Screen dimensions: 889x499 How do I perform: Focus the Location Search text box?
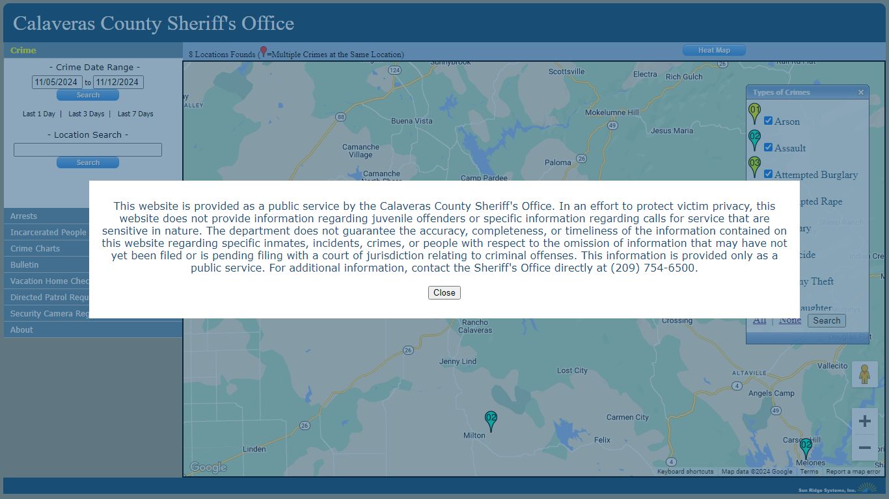pyautogui.click(x=88, y=149)
